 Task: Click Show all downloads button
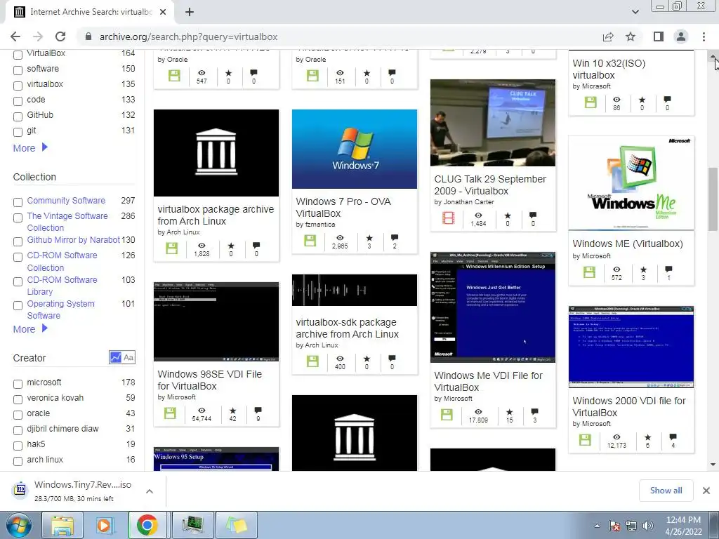pyautogui.click(x=666, y=491)
